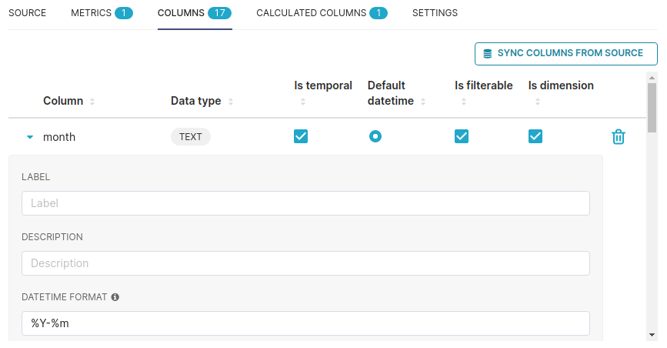Sort by Data type header arrows
This screenshot has height=348, width=667.
click(x=231, y=102)
